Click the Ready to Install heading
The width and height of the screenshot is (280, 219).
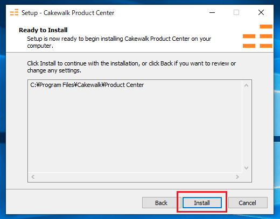coord(43,30)
